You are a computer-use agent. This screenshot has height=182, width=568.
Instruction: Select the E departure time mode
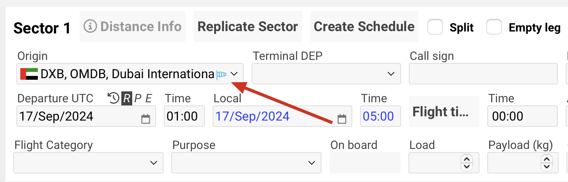(x=148, y=99)
